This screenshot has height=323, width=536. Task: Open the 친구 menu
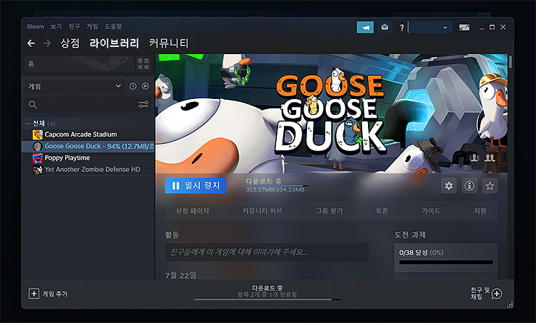pos(74,27)
